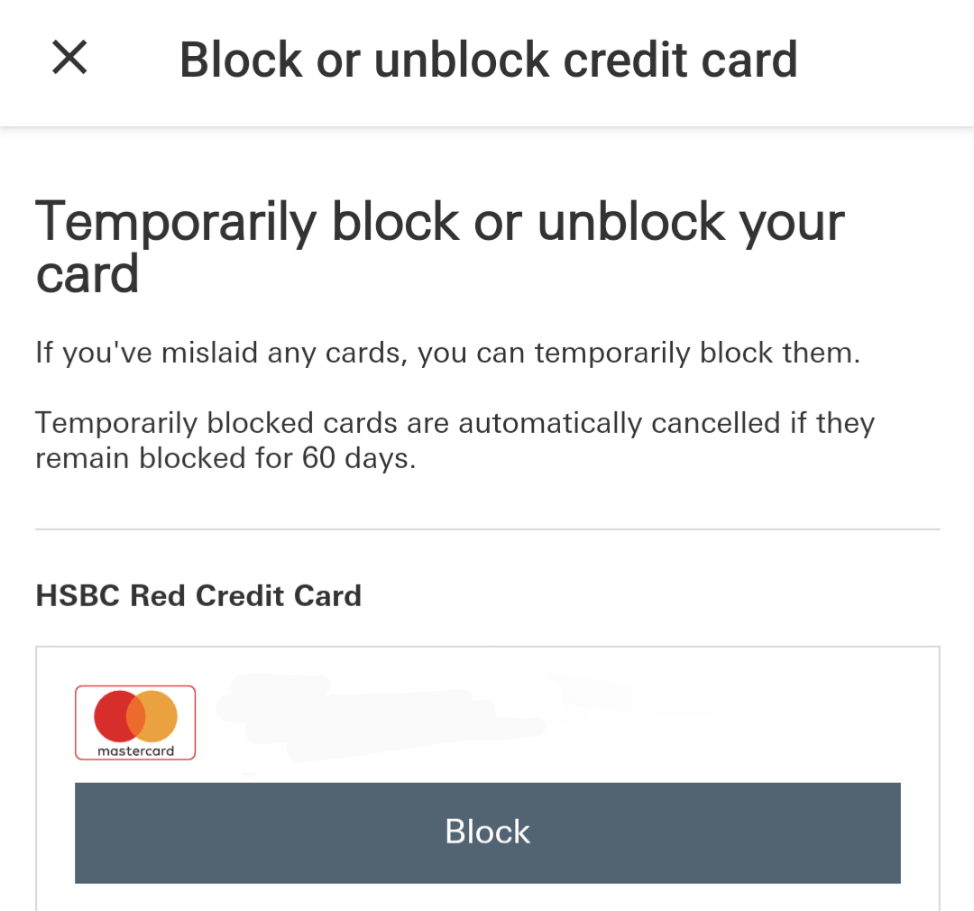Tap the paragraph about automatically cancelled cards

(455, 440)
